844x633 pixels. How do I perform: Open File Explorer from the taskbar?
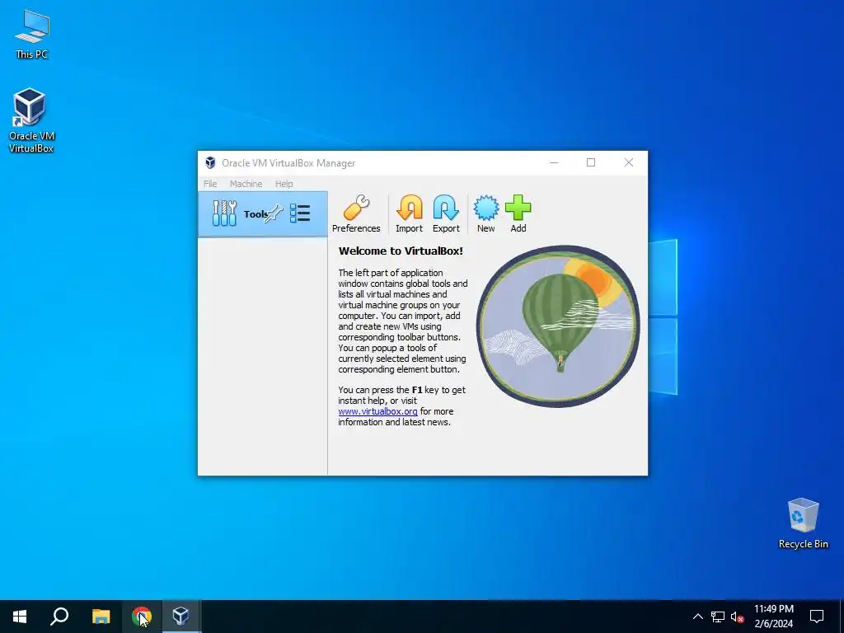[x=101, y=617]
